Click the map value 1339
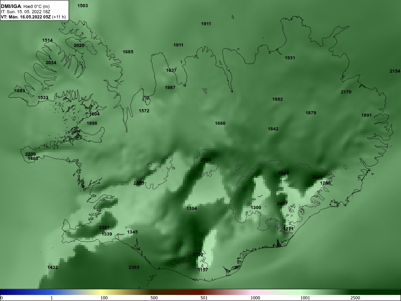Viewport: 401px width, 301px height. pos(107,234)
